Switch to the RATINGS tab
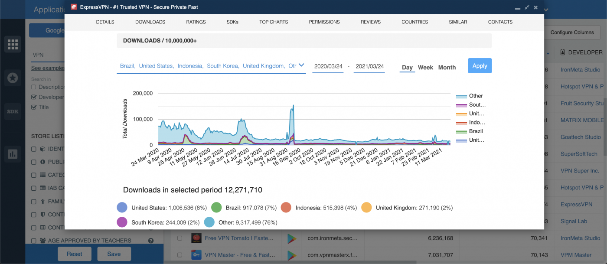 196,22
